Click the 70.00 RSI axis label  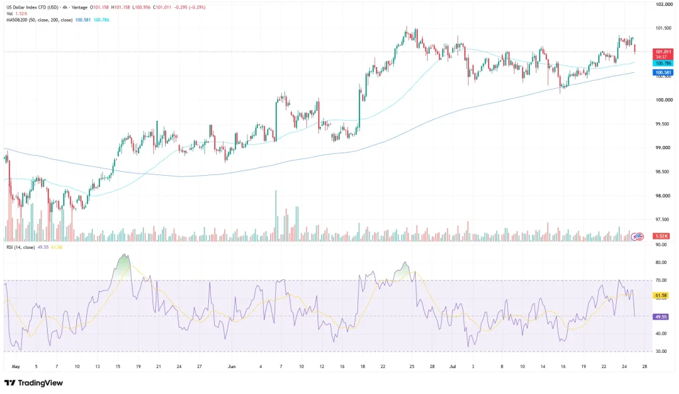tap(661, 280)
